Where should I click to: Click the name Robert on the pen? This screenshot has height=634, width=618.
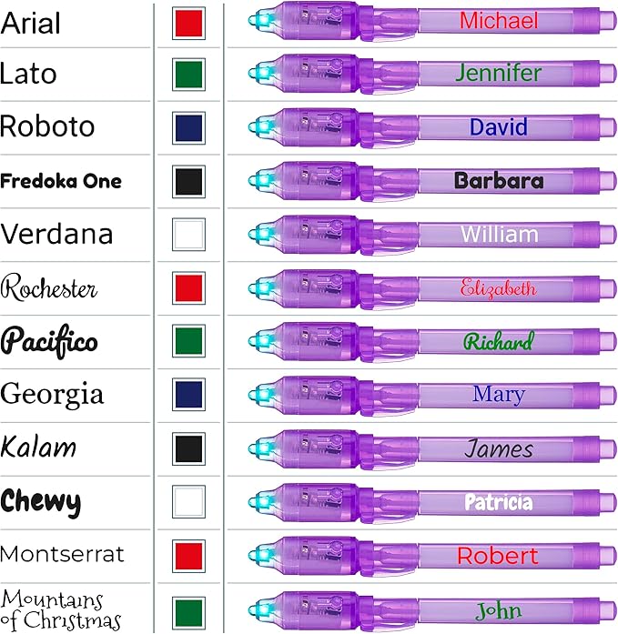pos(498,556)
